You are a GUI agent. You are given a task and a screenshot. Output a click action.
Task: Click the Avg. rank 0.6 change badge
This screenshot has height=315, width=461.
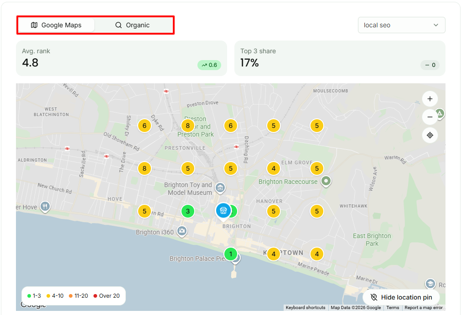pos(209,65)
